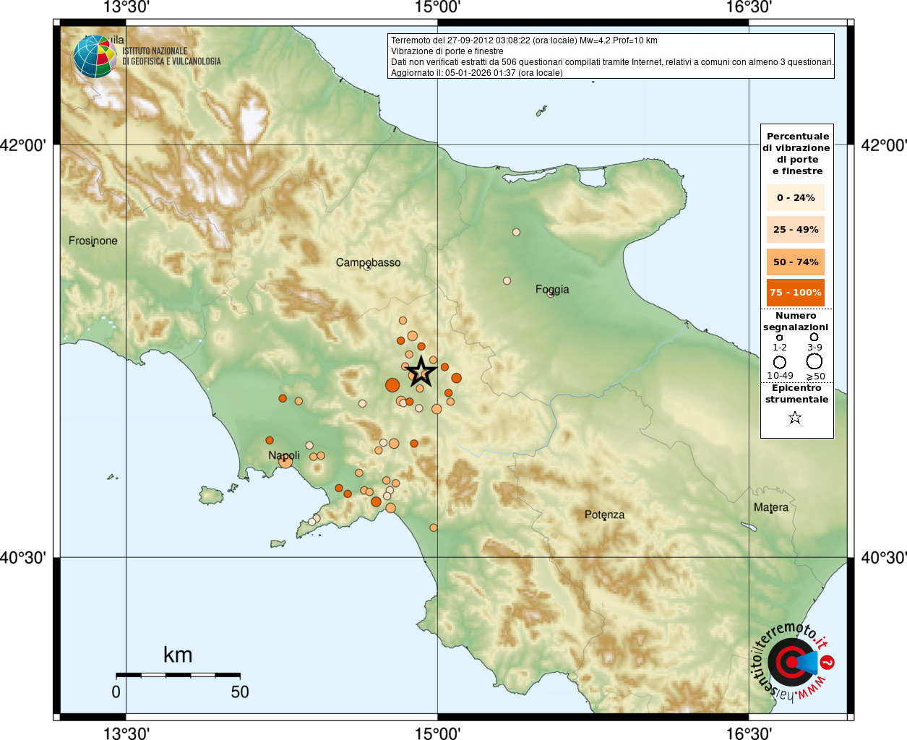The image size is (907, 740).
Task: Click the large orange data circle at Napoli
Action: [285, 461]
